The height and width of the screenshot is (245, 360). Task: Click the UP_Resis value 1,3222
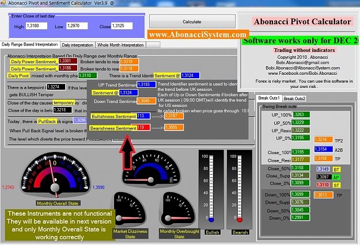pos(301,130)
